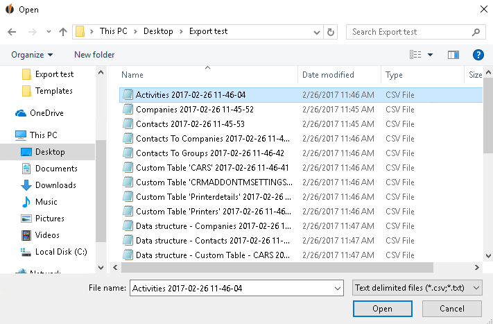The height and width of the screenshot is (324, 493).
Task: Select Desktop in the sidebar
Action: pyautogui.click(x=47, y=152)
